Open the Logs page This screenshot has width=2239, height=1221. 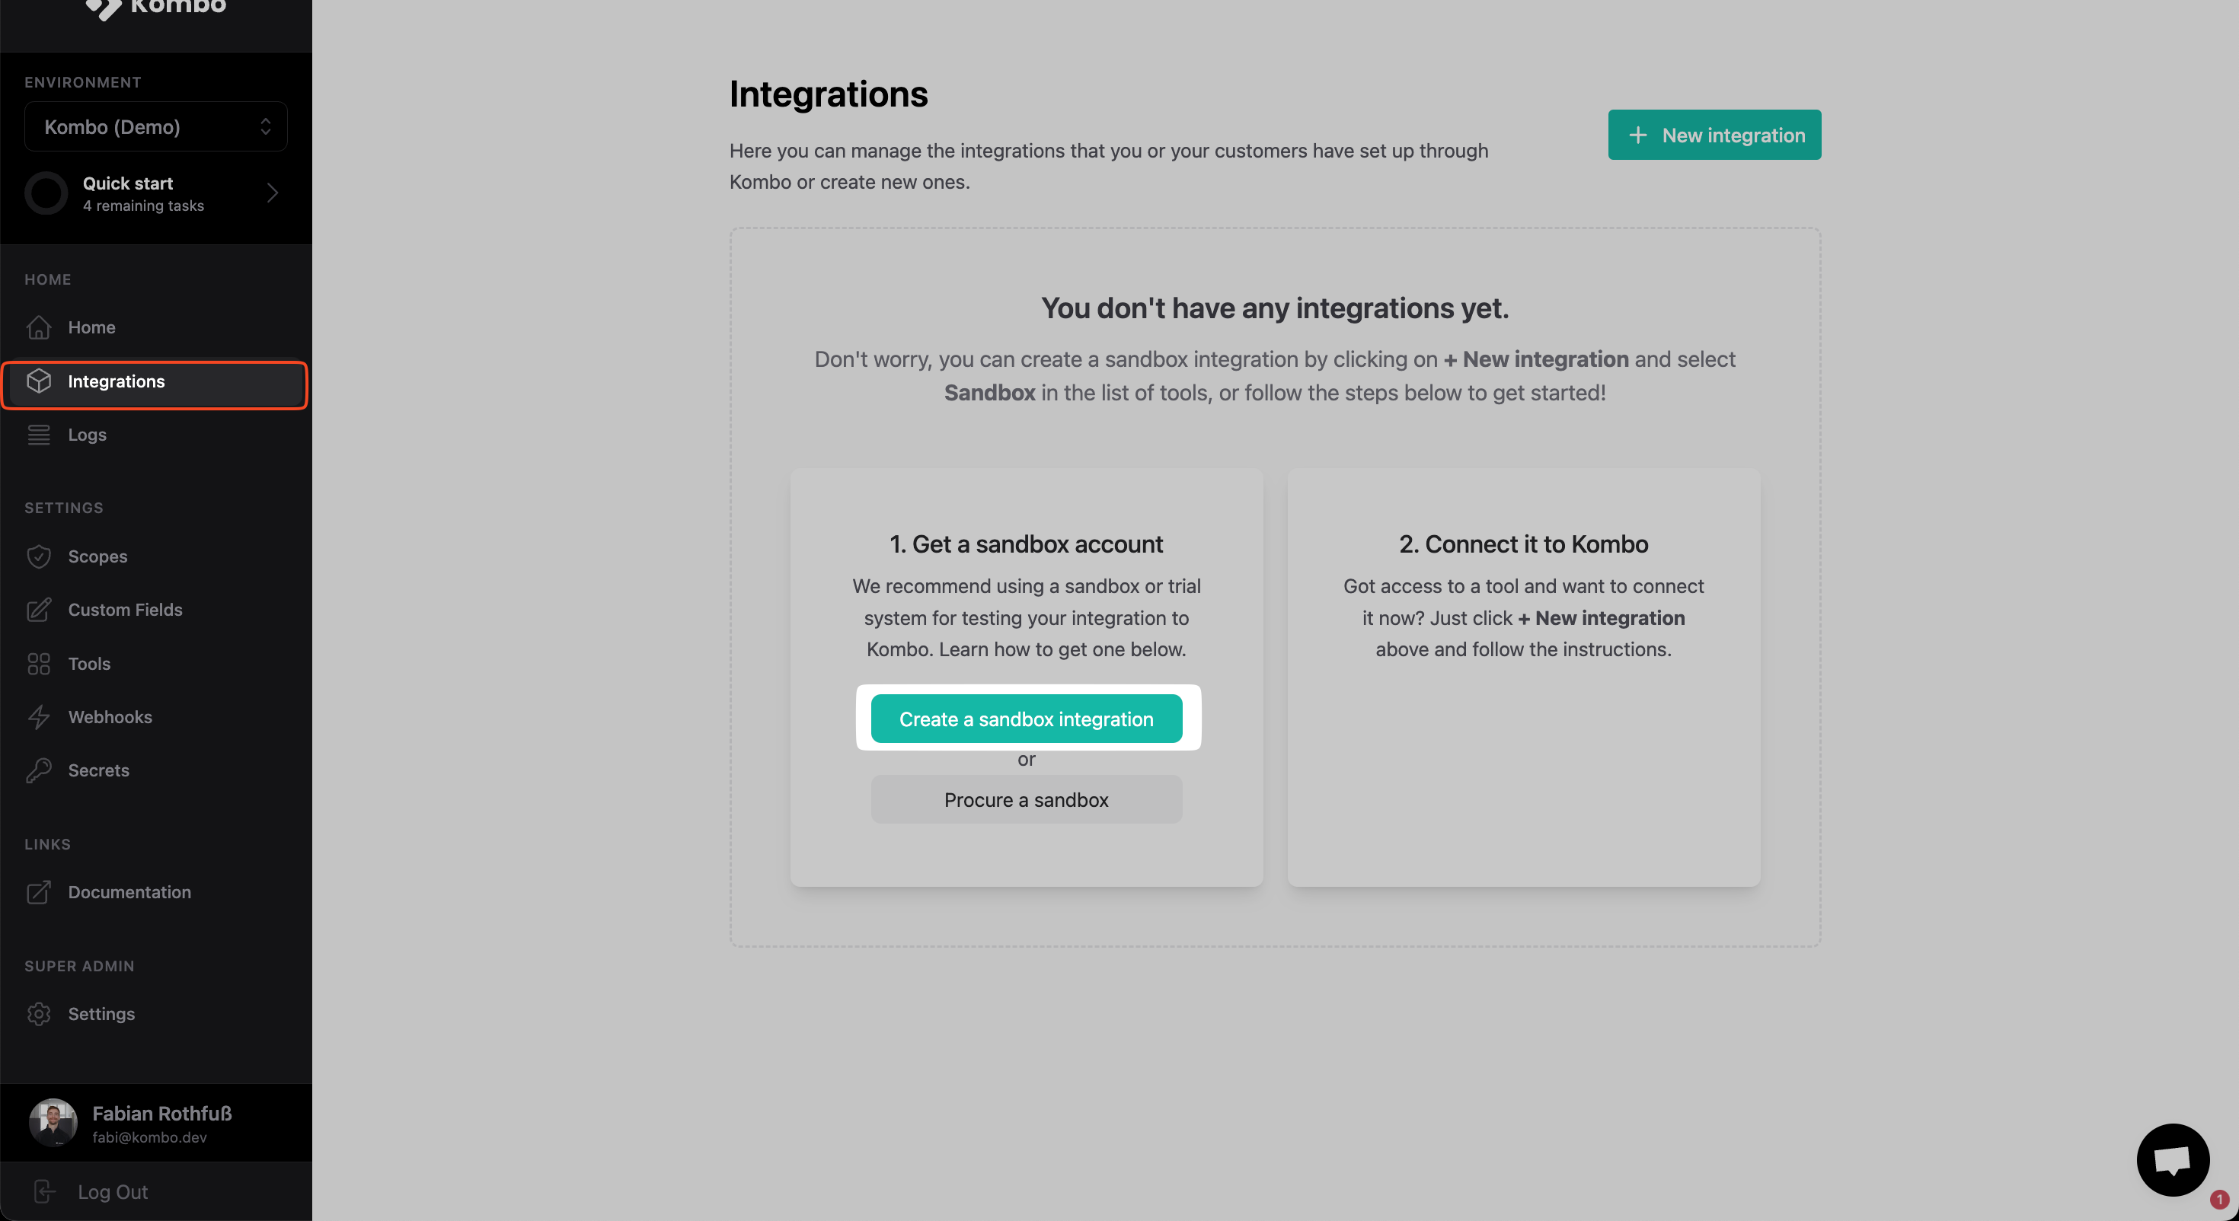[155, 435]
